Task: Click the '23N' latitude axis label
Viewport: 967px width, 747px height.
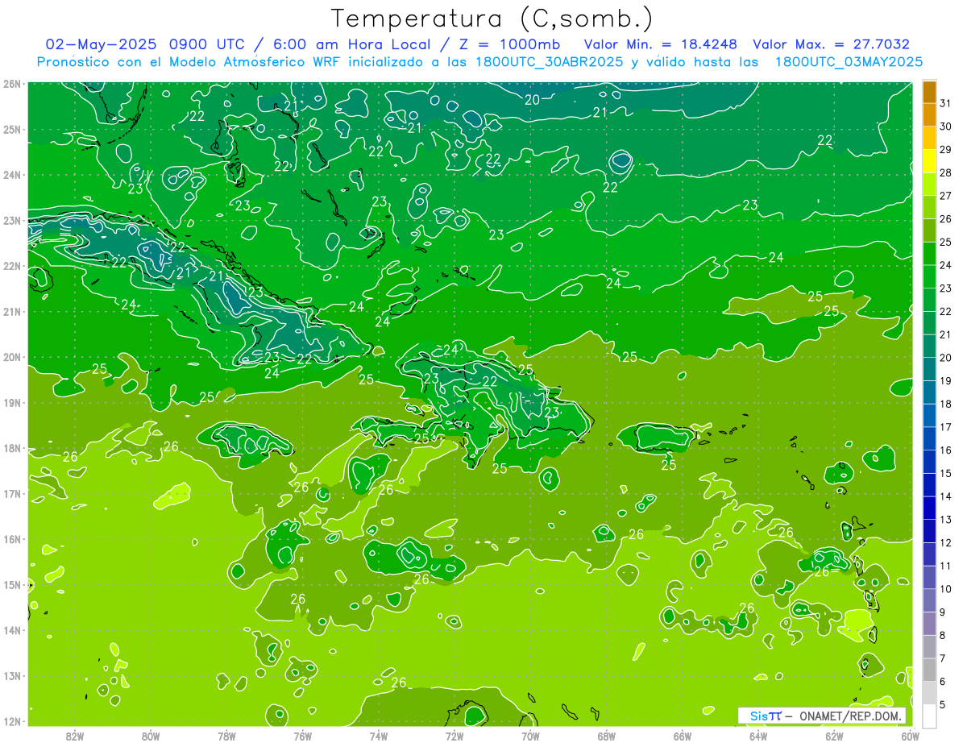Action: point(11,220)
